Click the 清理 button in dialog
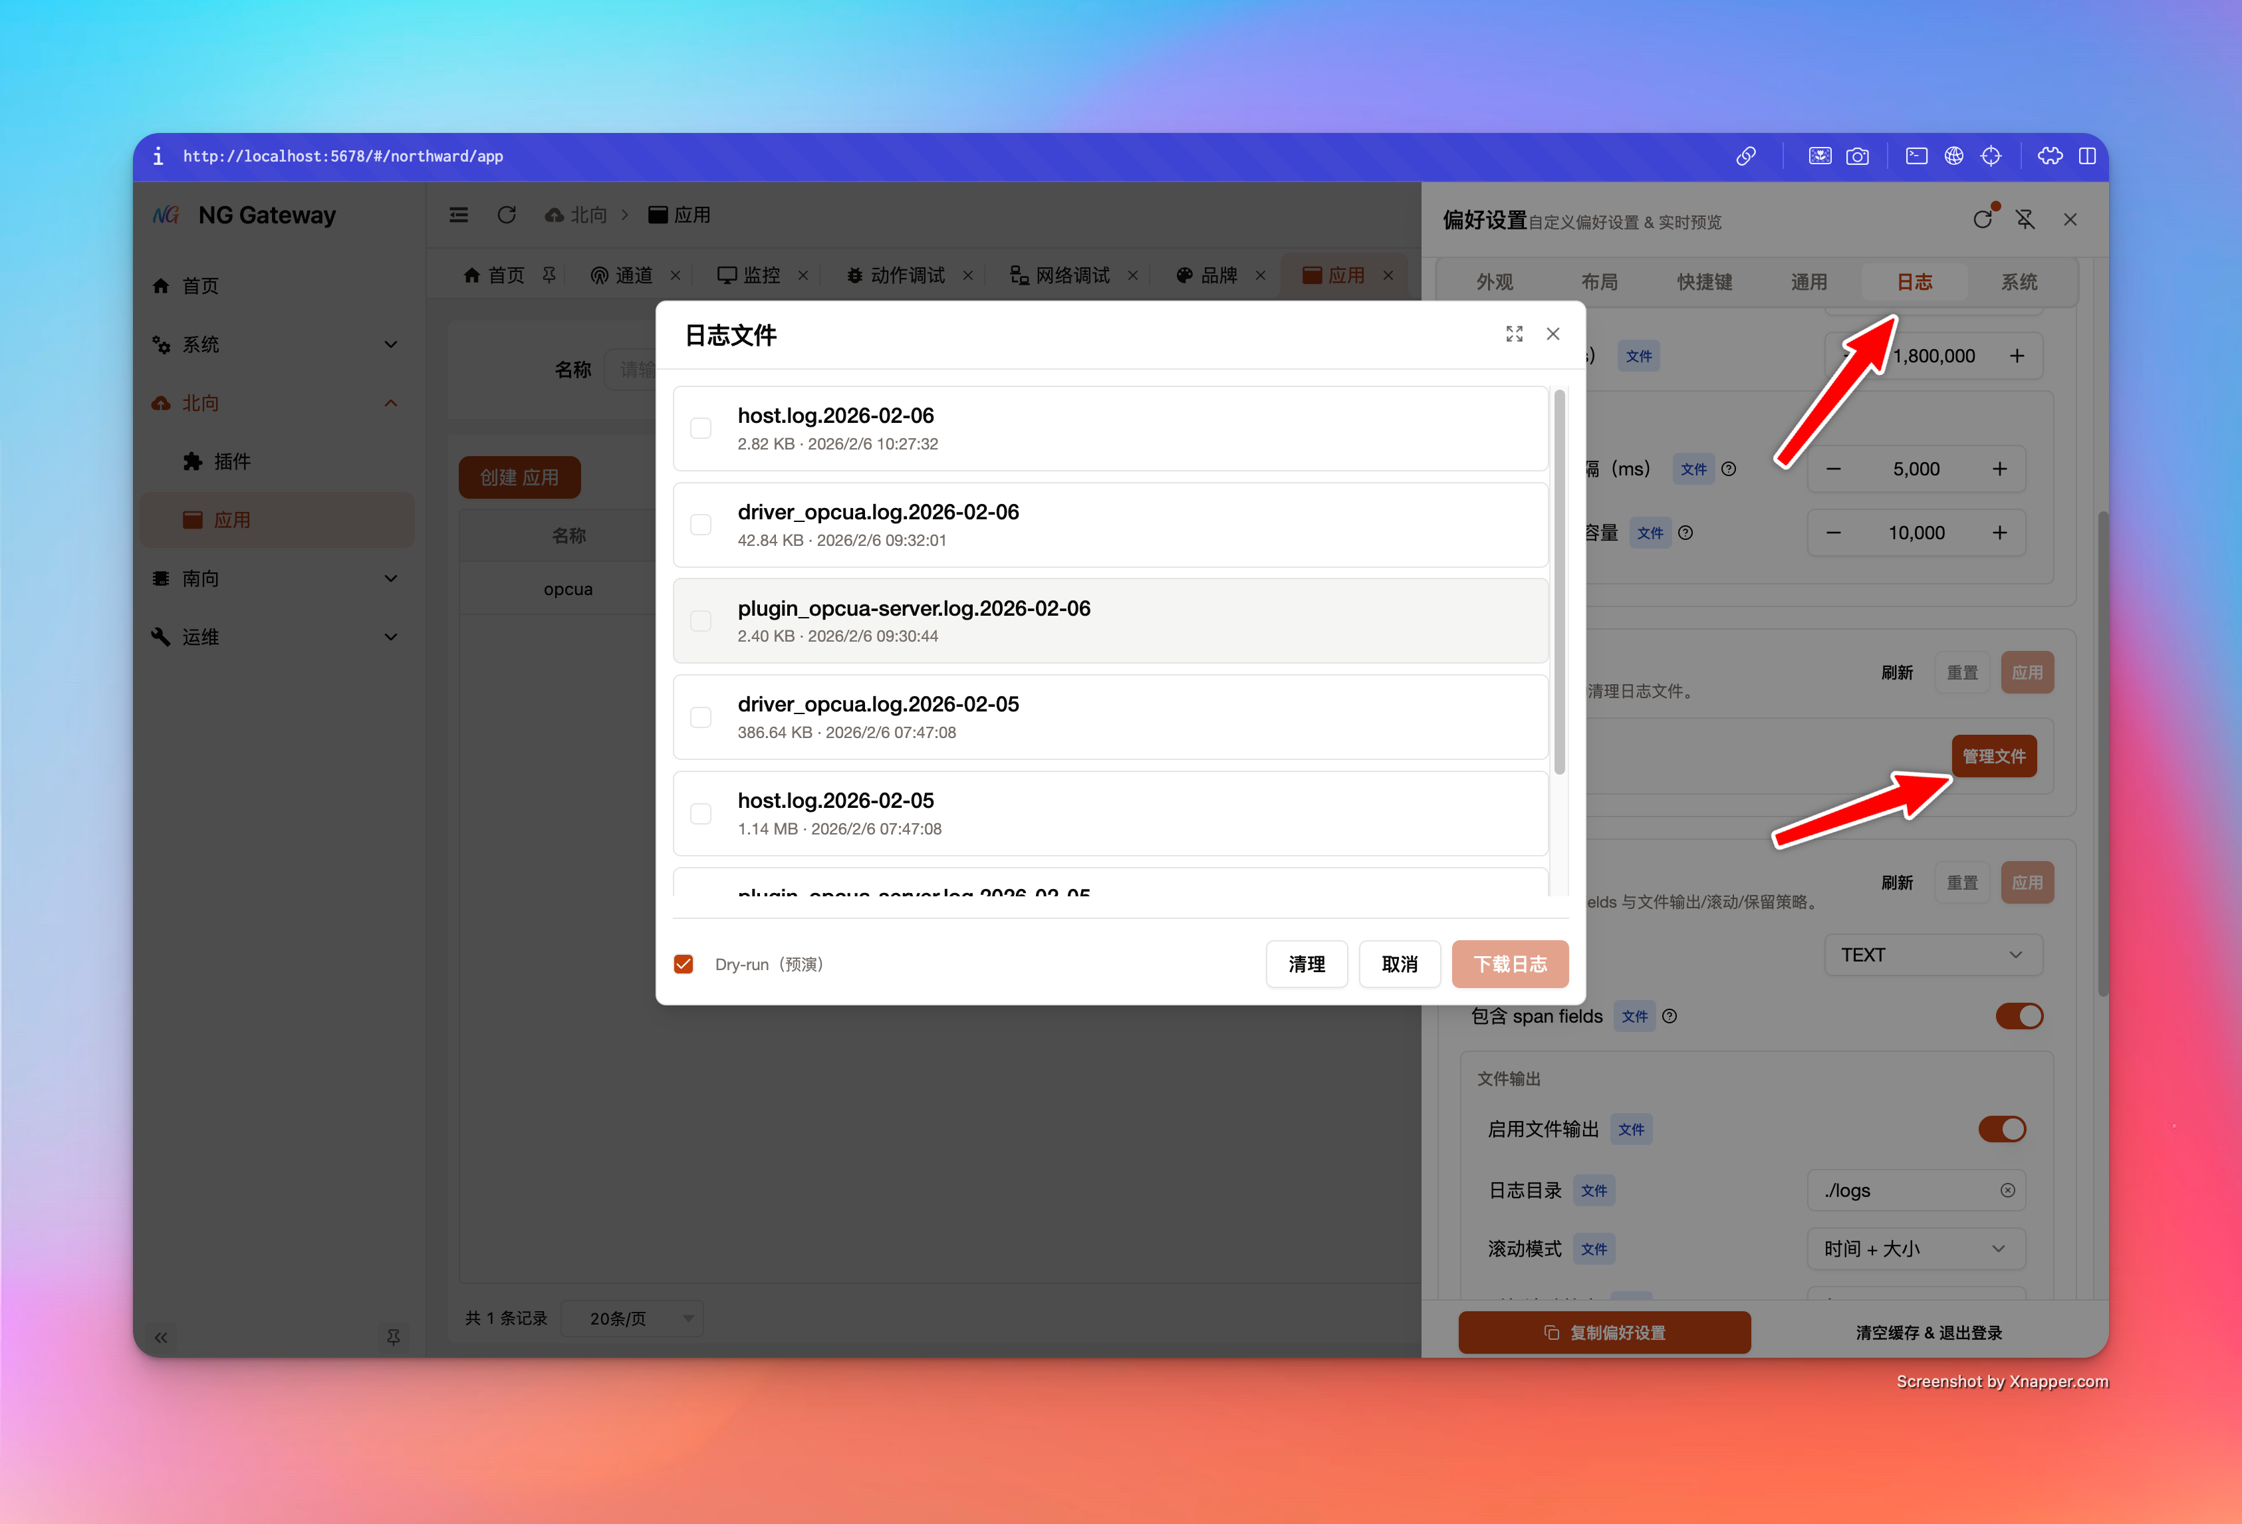Image resolution: width=2242 pixels, height=1524 pixels. [1307, 965]
